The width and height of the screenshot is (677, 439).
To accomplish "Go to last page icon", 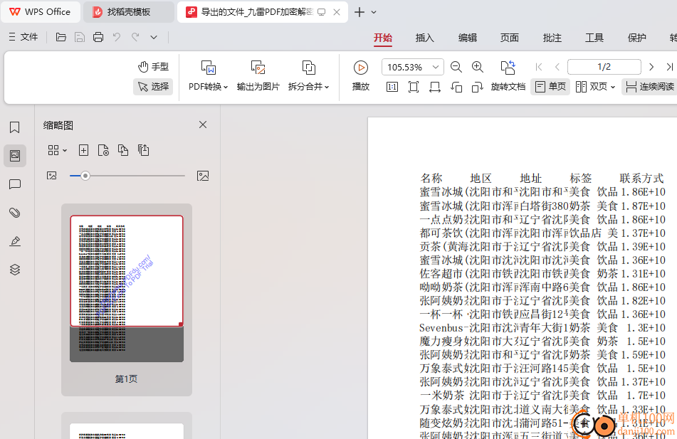I will click(x=670, y=67).
